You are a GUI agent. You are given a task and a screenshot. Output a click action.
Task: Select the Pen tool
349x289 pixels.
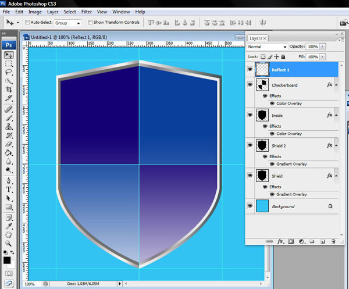coord(9,181)
